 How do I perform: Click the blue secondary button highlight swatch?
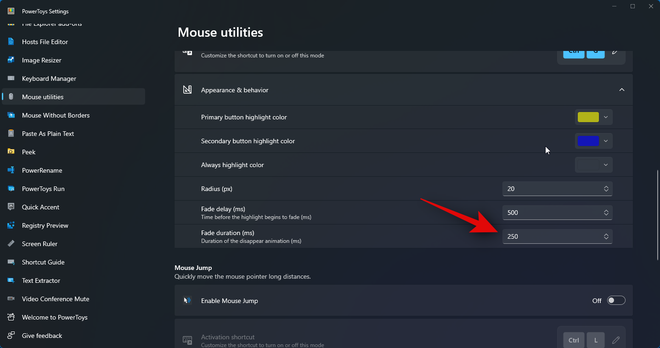[588, 141]
